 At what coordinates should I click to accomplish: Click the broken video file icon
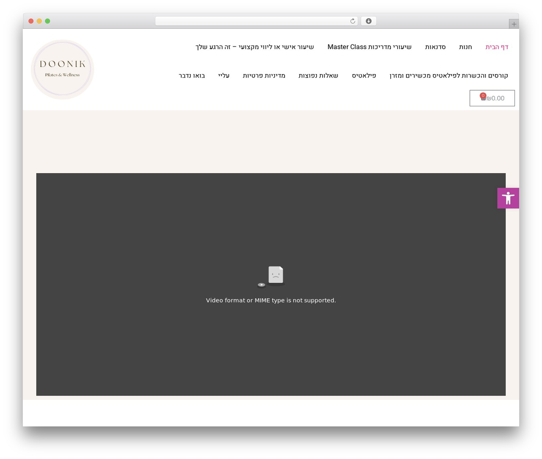271,277
